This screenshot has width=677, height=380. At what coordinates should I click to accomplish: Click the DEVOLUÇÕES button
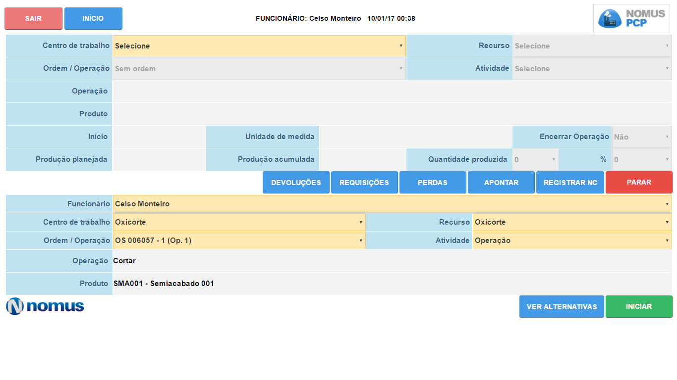[296, 183]
